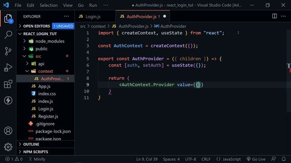Open the View menu

click(x=68, y=5)
